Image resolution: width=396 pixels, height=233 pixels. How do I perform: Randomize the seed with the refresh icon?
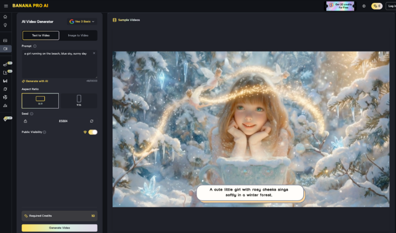point(92,121)
